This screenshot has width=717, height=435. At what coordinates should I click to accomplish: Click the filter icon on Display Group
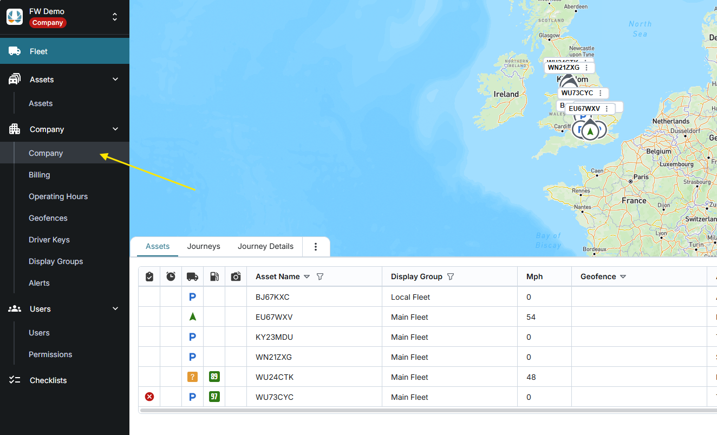coord(451,276)
